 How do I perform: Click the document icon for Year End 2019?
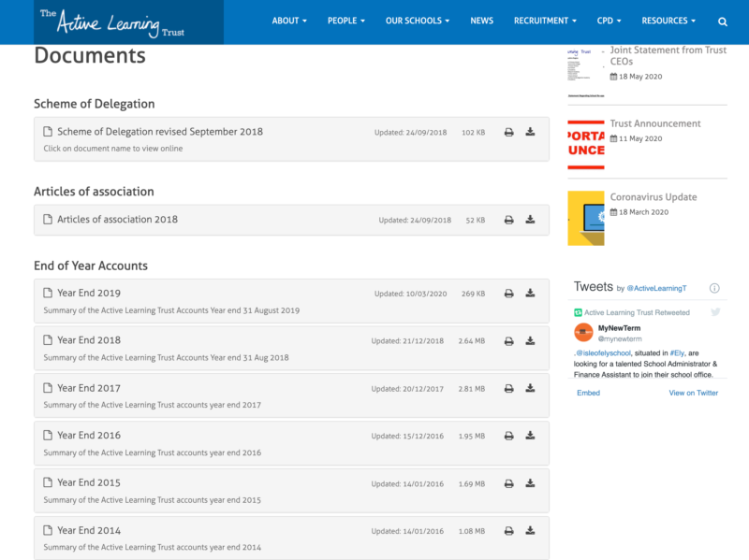[48, 293]
